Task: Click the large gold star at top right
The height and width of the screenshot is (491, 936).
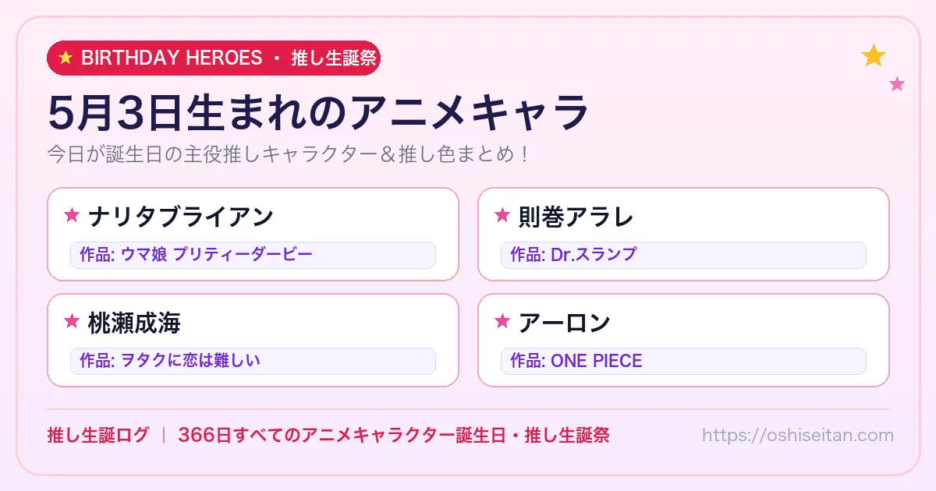Action: (x=874, y=56)
